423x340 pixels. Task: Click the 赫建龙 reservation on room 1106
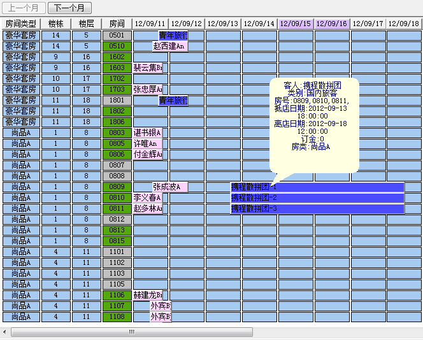tap(148, 295)
